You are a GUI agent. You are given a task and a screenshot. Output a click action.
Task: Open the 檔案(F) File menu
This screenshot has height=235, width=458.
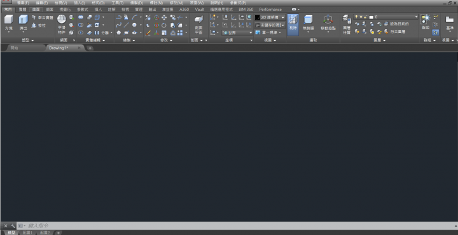(23, 3)
